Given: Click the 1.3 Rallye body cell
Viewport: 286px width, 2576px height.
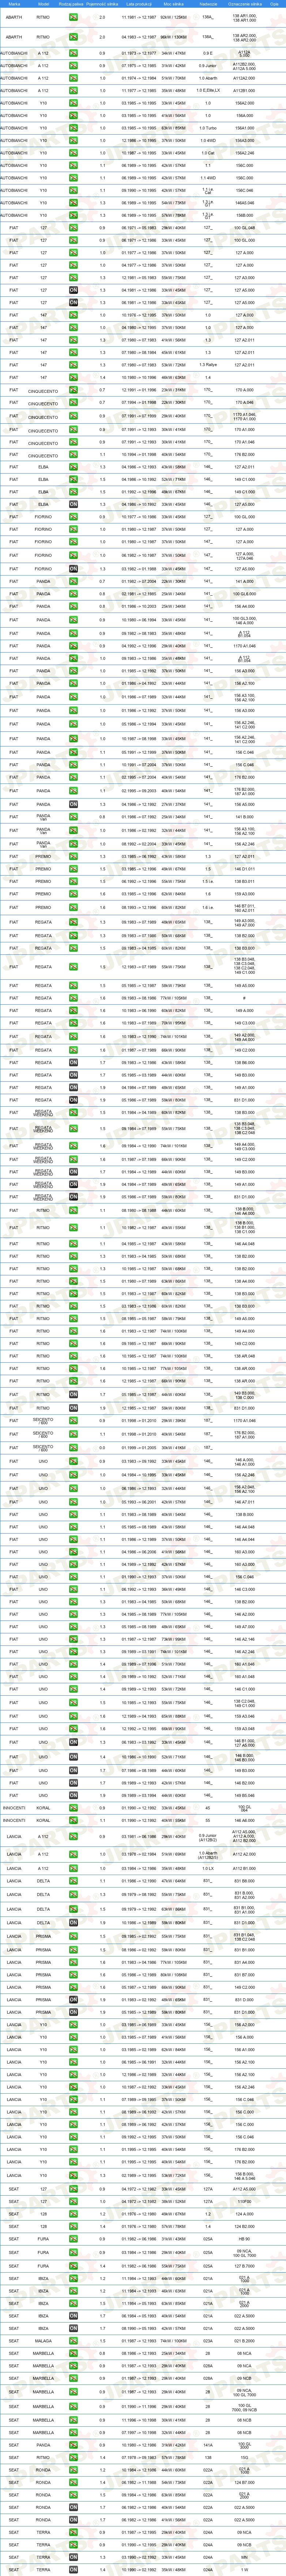Looking at the screenshot, I should coord(207,365).
